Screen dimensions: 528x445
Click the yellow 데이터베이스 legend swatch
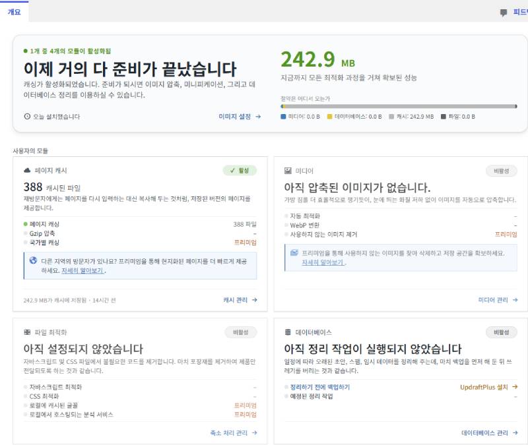[x=329, y=117]
